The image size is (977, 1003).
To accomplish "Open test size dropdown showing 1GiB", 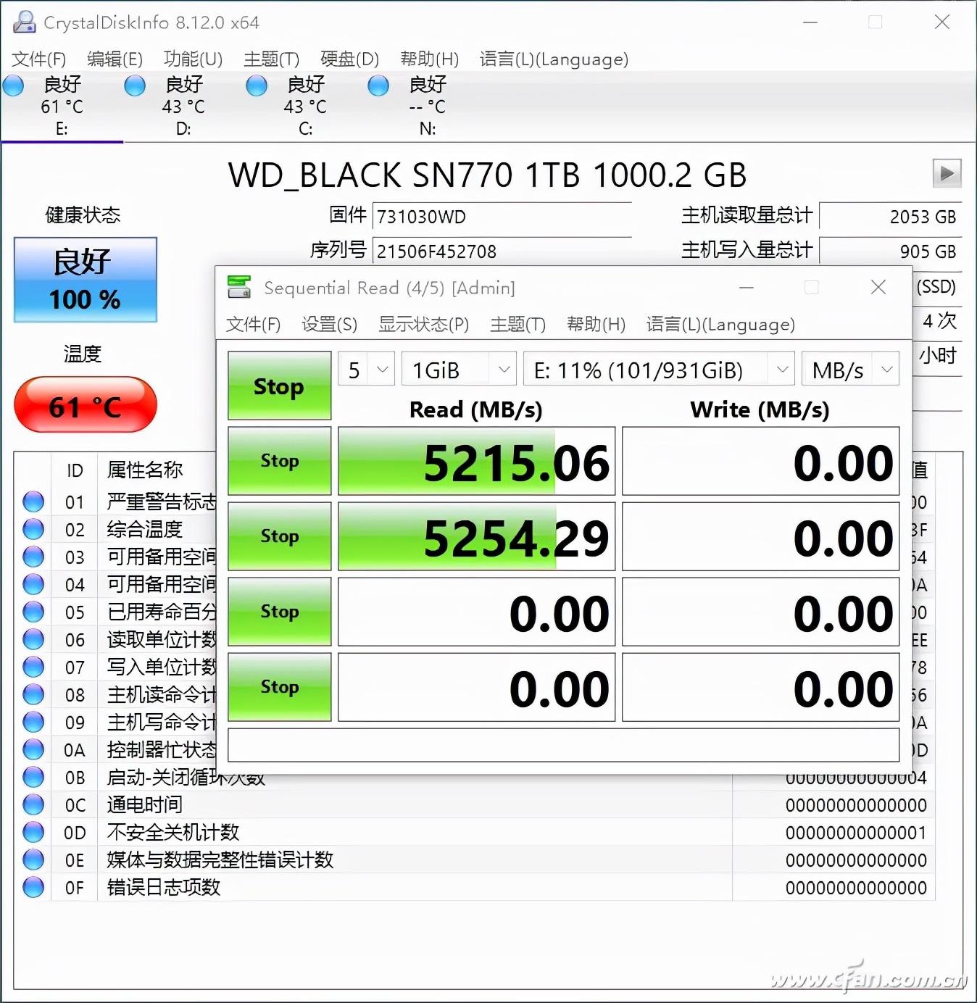I will [460, 370].
